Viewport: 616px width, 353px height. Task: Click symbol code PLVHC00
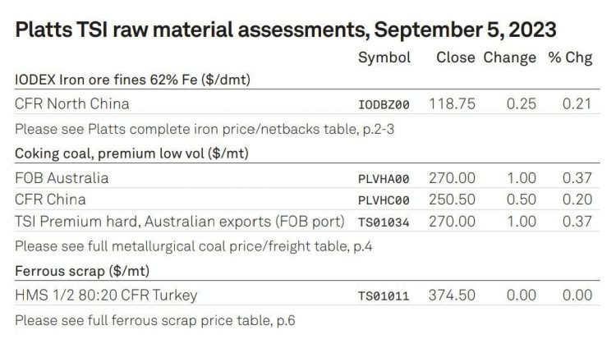click(x=384, y=200)
